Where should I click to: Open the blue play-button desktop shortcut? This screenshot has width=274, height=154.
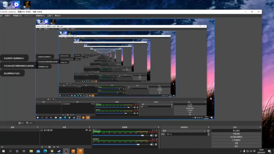[16, 5]
